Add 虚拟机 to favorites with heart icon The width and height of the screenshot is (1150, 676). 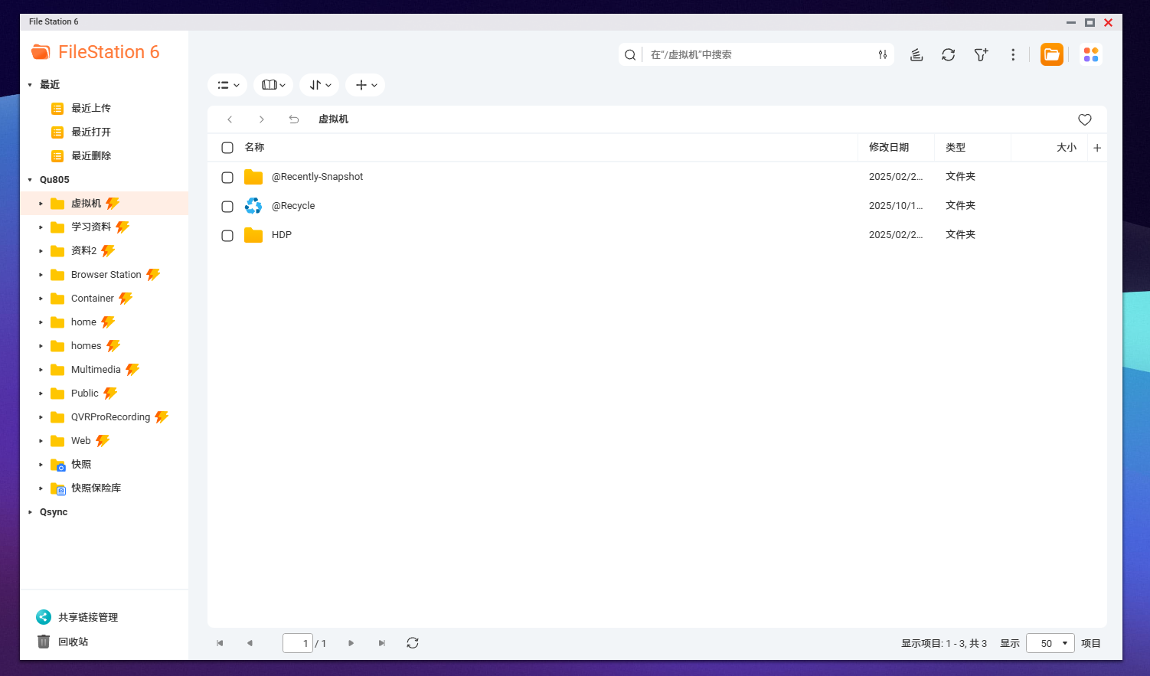[1085, 119]
